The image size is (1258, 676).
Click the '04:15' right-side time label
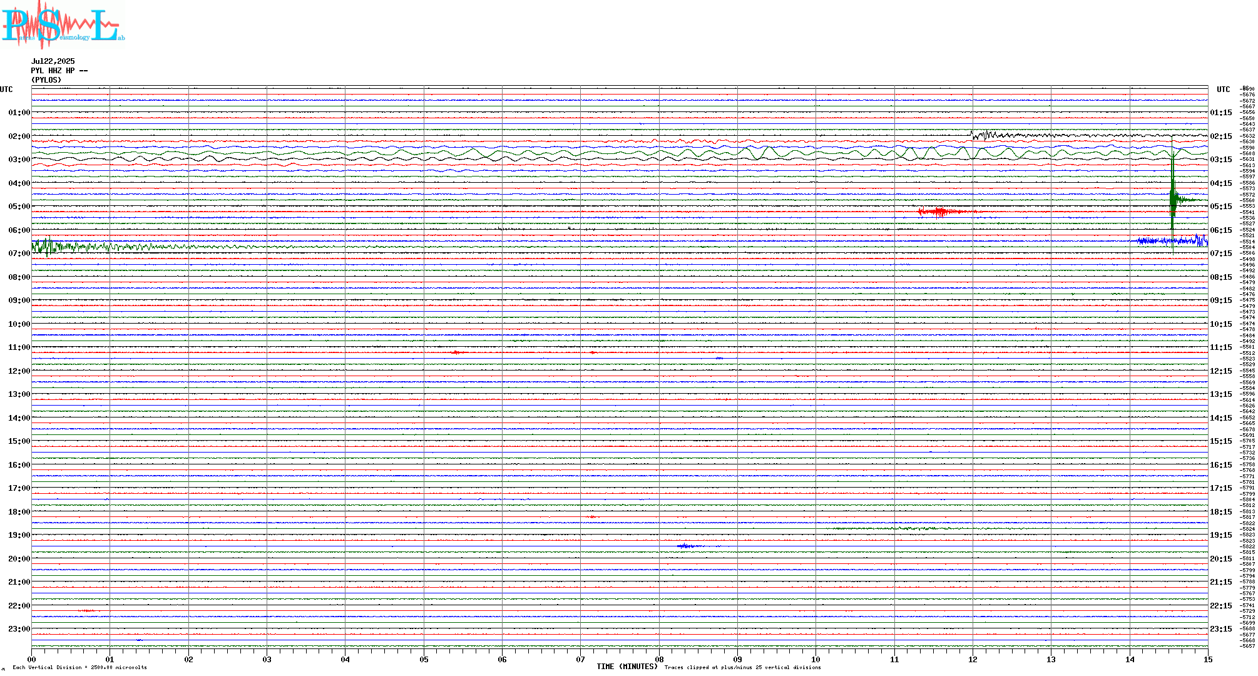click(x=1221, y=183)
